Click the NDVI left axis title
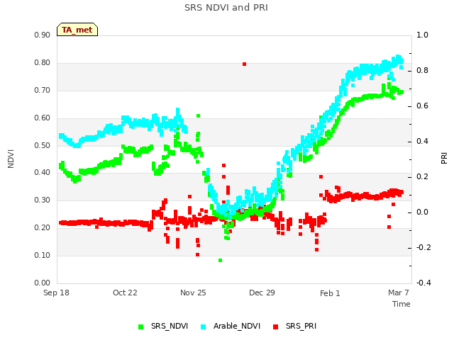Image resolution: width=454 pixels, height=340 pixels. coord(11,159)
